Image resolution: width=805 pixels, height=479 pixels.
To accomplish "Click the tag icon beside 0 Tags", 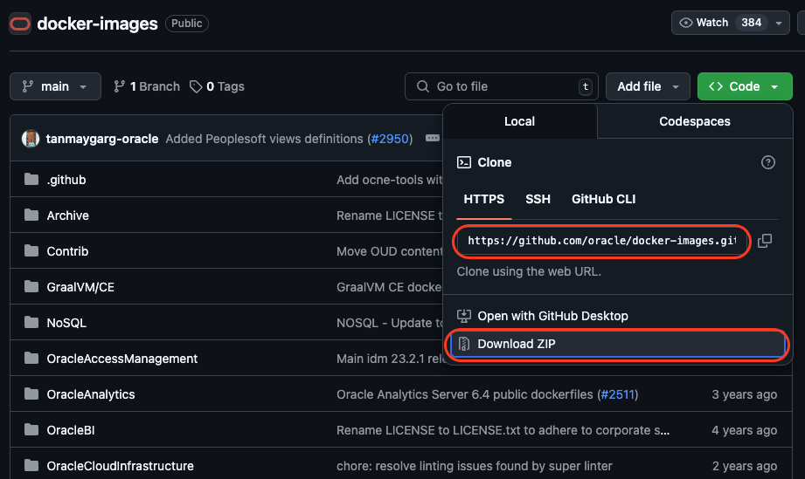I will (196, 86).
